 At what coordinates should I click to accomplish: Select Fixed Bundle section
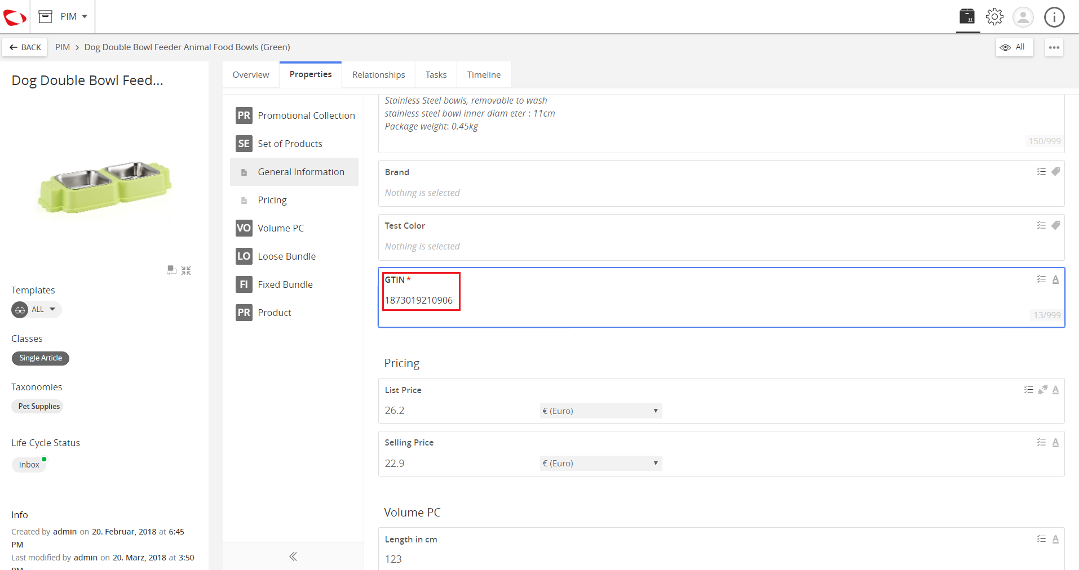coord(294,284)
